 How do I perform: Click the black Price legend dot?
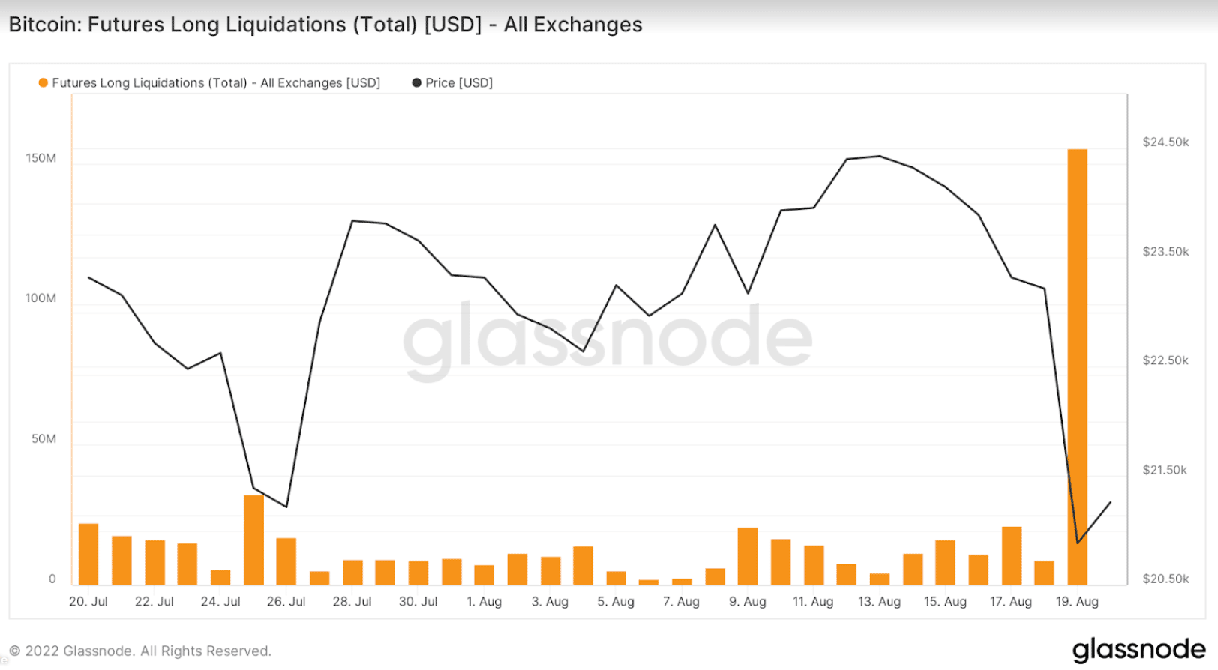pyautogui.click(x=416, y=82)
